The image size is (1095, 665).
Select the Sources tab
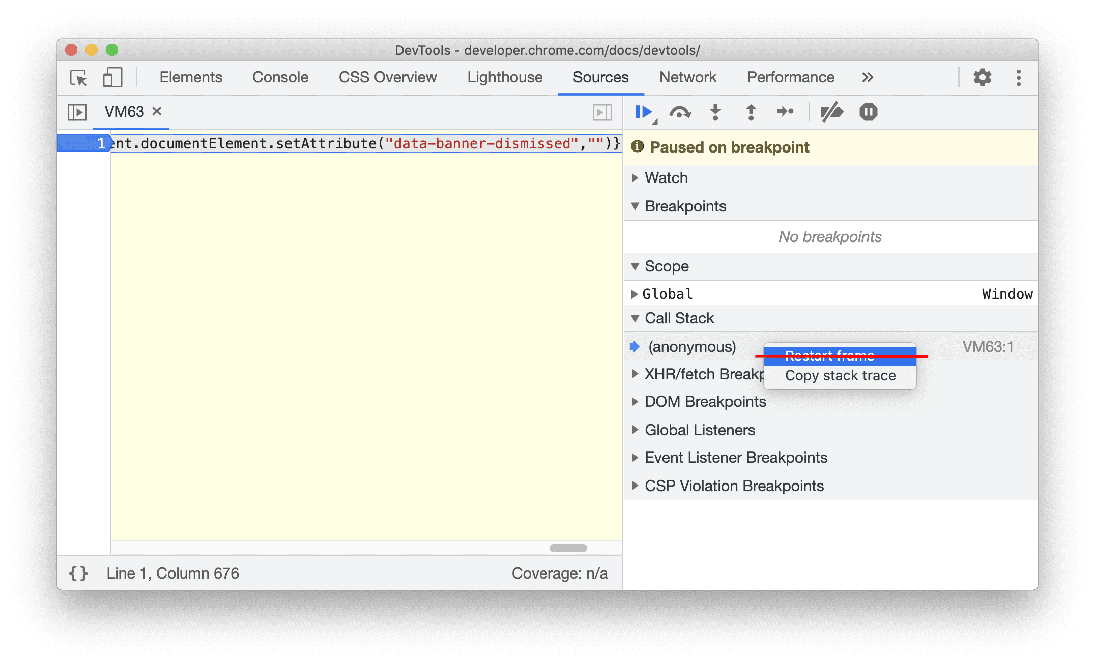pyautogui.click(x=598, y=77)
